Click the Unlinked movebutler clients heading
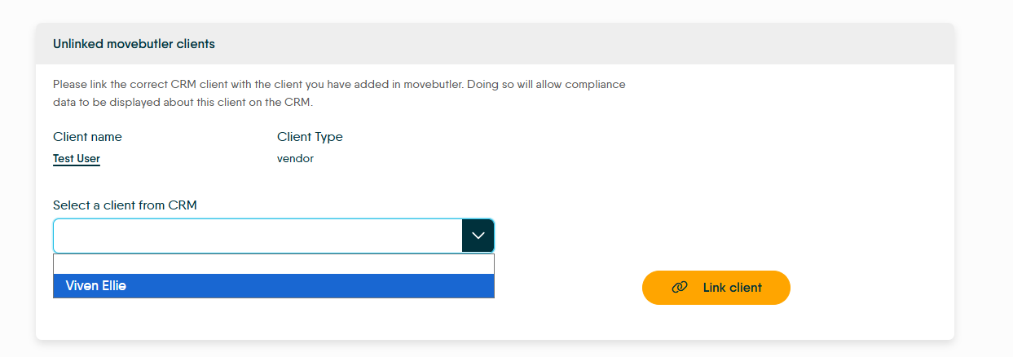This screenshot has width=1013, height=357. coord(134,44)
